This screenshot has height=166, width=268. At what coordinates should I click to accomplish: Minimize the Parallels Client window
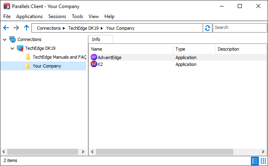click(x=222, y=6)
